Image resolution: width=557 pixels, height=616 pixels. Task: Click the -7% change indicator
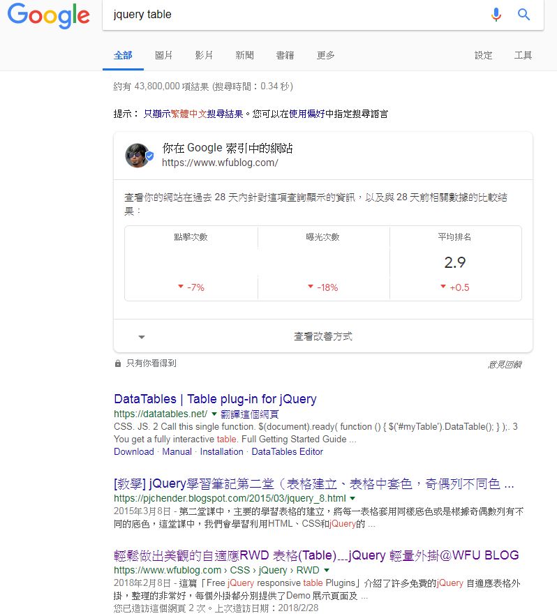[x=191, y=287]
